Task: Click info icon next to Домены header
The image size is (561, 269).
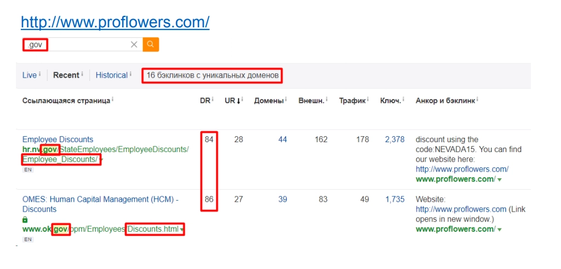Action: coord(287,100)
